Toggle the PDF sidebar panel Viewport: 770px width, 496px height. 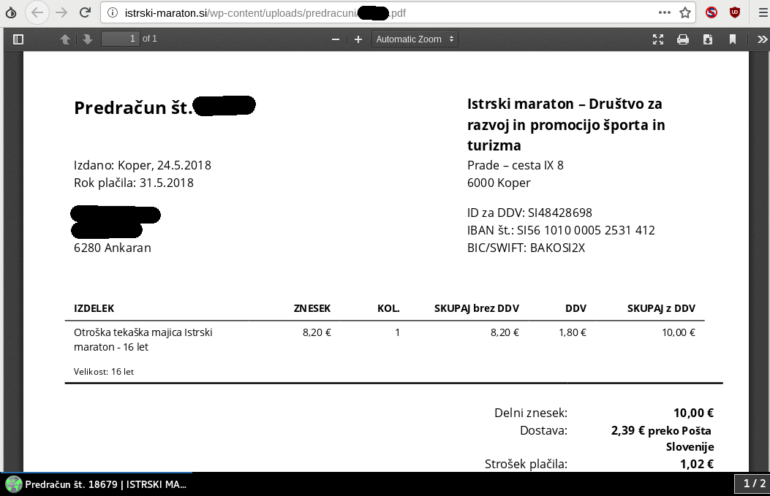click(x=18, y=39)
